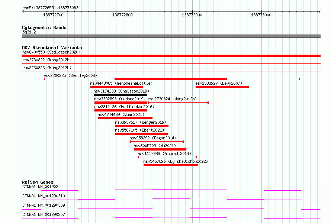This screenshot has width=331, height=223.
Task: Click the nsv3174233 (Chaisson2019) label
Action: [121, 91]
